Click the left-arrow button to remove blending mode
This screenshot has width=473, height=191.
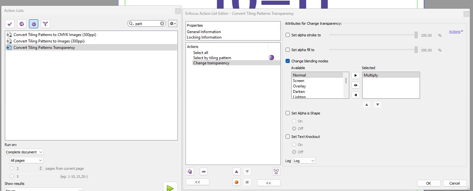point(355,95)
